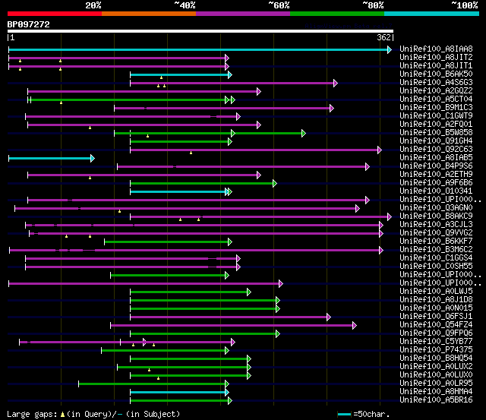This screenshot has width=486, height=420.
Task: Select the UniRef100_A5CT04 label
Action: (x=436, y=99)
